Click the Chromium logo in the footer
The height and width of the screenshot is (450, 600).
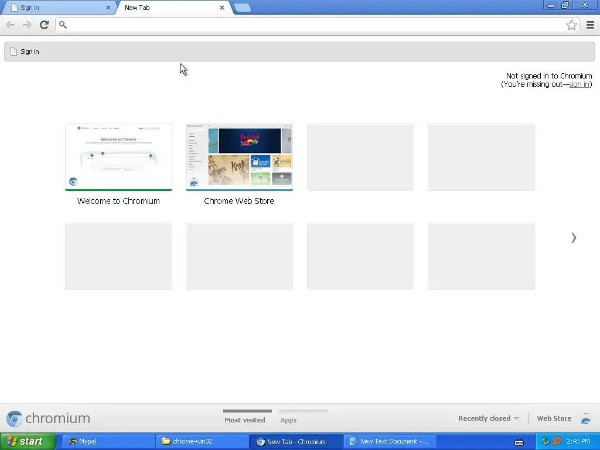click(48, 418)
